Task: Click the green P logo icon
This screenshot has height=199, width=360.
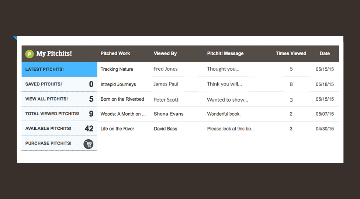Action: pos(30,54)
